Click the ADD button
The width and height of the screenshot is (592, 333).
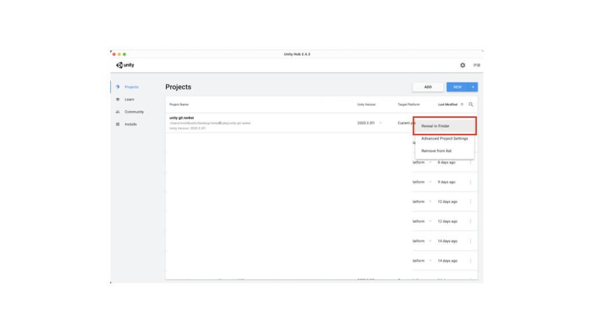tap(428, 87)
